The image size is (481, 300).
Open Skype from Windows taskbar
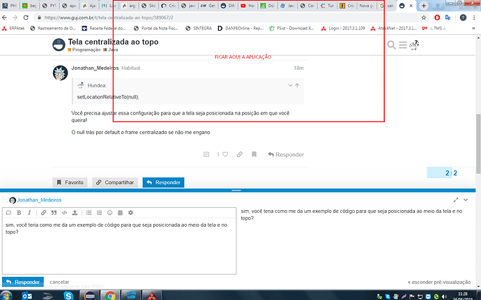[68, 295]
